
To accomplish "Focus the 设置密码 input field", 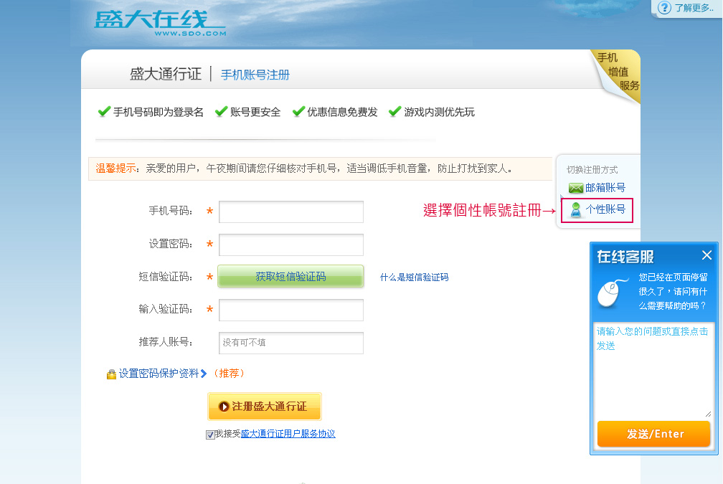I will click(x=291, y=245).
